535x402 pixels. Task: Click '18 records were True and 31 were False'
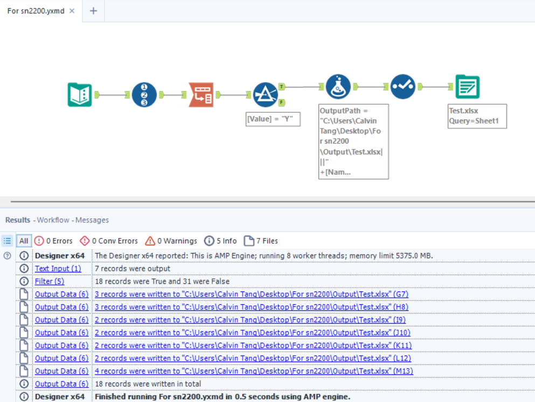(162, 281)
